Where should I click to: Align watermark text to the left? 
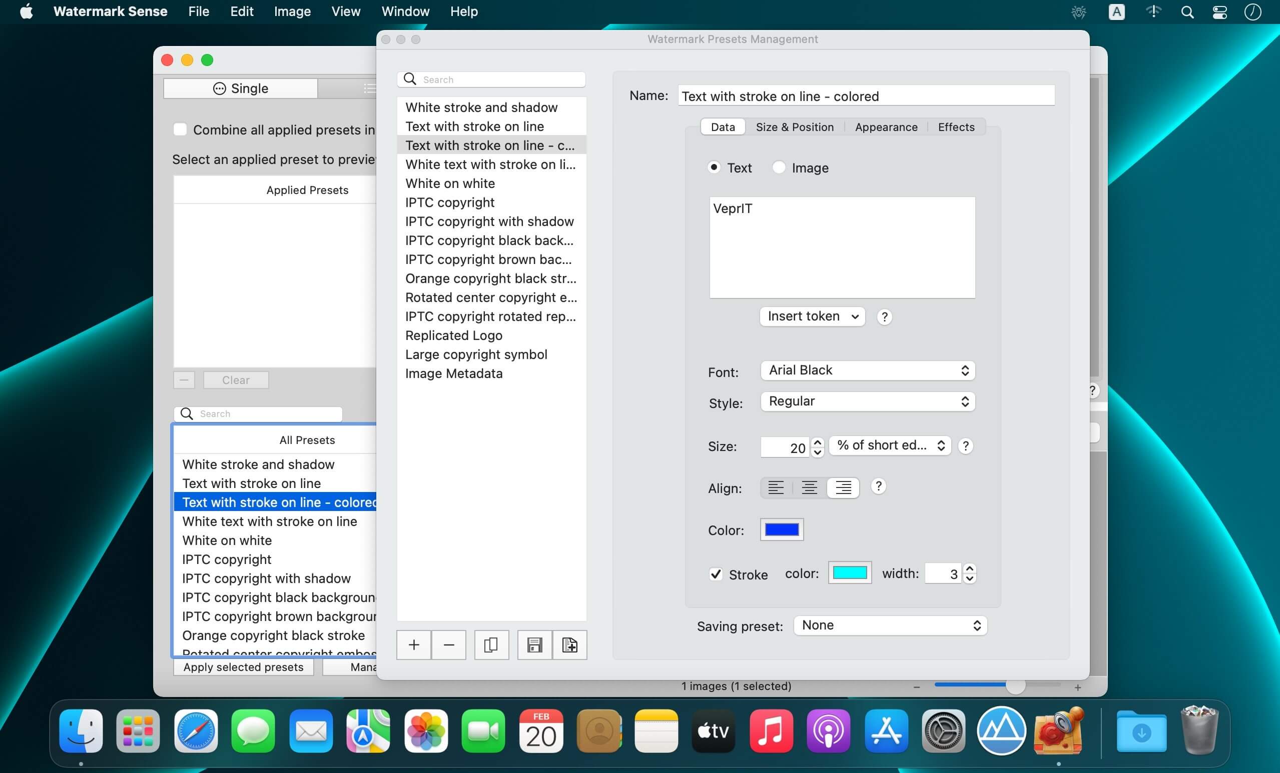point(776,487)
